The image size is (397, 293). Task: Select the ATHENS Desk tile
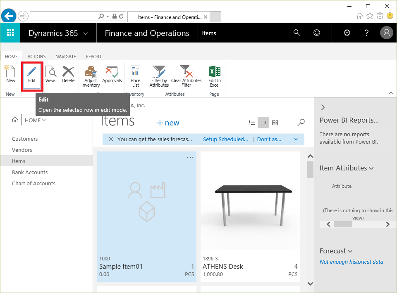point(250,217)
